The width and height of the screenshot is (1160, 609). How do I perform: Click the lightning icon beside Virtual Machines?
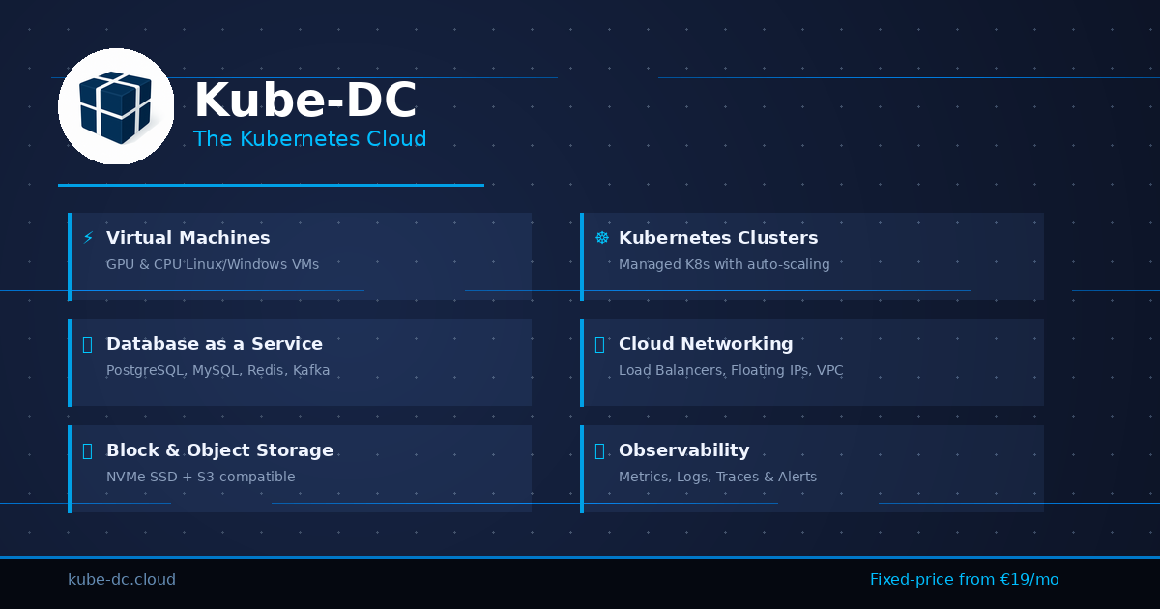[88, 238]
